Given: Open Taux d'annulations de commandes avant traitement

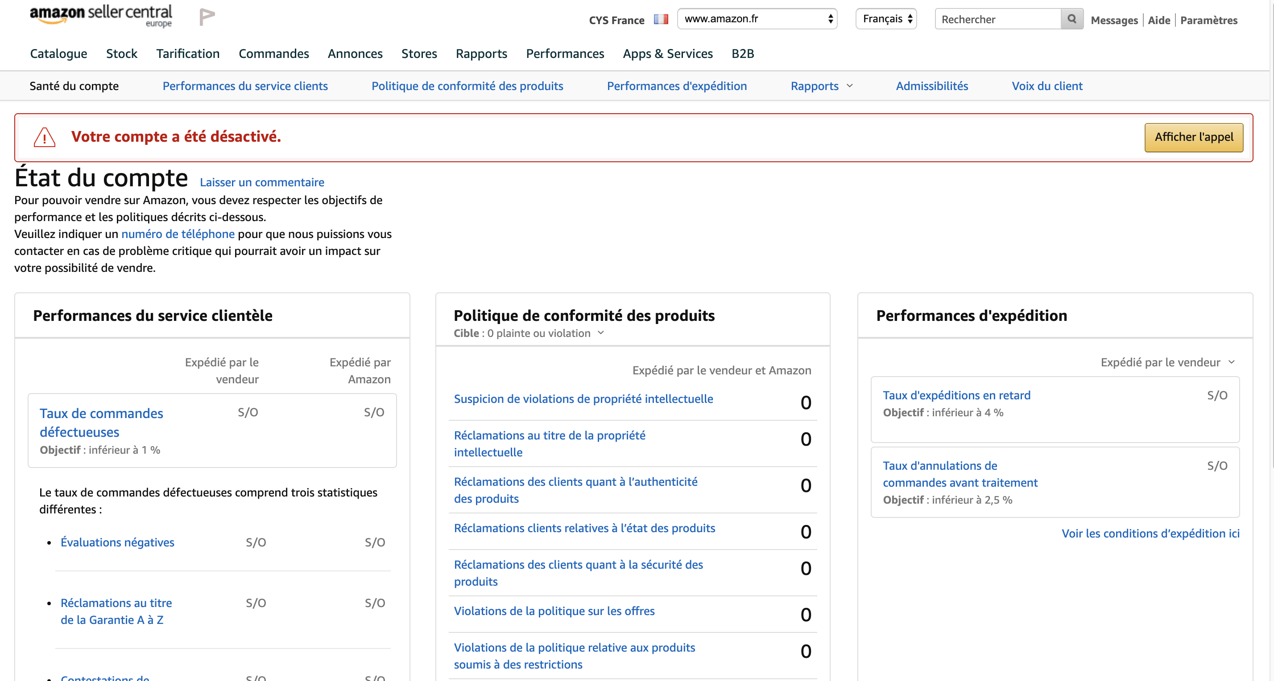Looking at the screenshot, I should 960,474.
